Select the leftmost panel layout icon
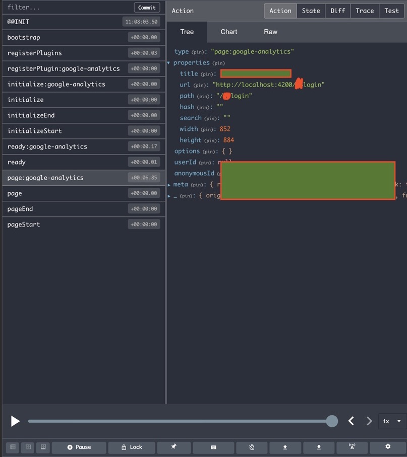The width and height of the screenshot is (407, 457). tap(12, 447)
